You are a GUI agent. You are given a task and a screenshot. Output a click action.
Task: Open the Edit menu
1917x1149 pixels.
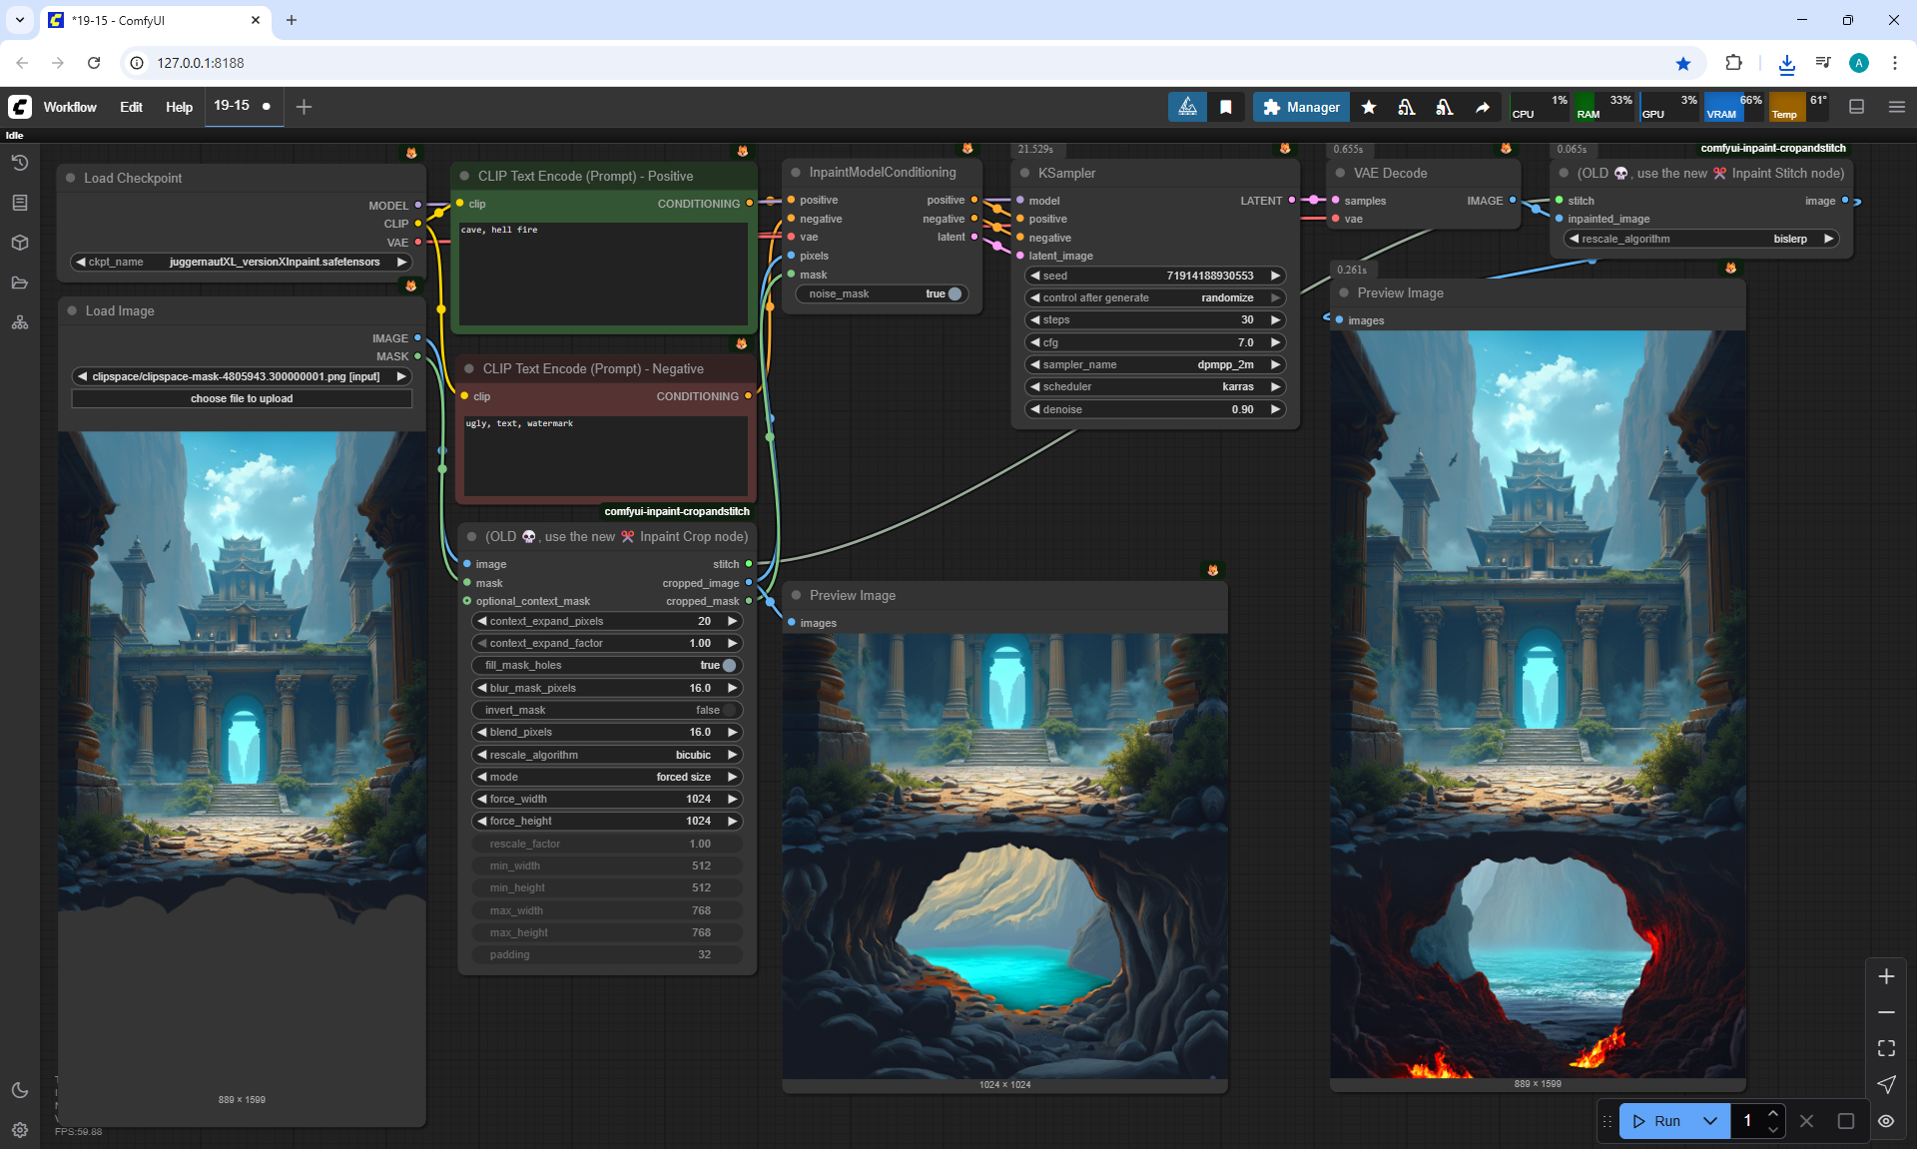131,107
